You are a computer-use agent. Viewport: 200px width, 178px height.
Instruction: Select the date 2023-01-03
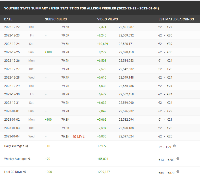12,128
